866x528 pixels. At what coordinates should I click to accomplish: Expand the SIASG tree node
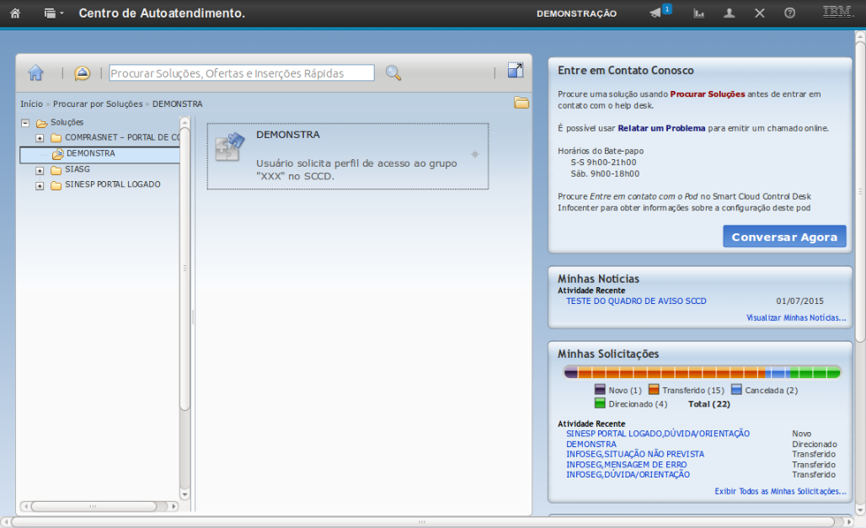click(x=40, y=170)
